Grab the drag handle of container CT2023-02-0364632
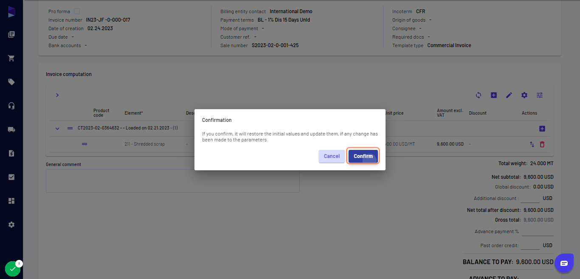This screenshot has width=580, height=279. (70, 128)
